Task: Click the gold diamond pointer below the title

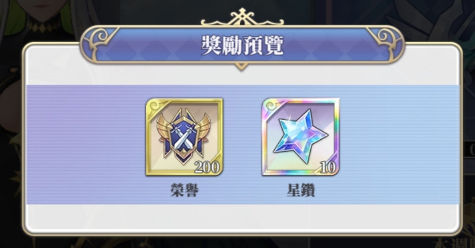Action: [241, 66]
